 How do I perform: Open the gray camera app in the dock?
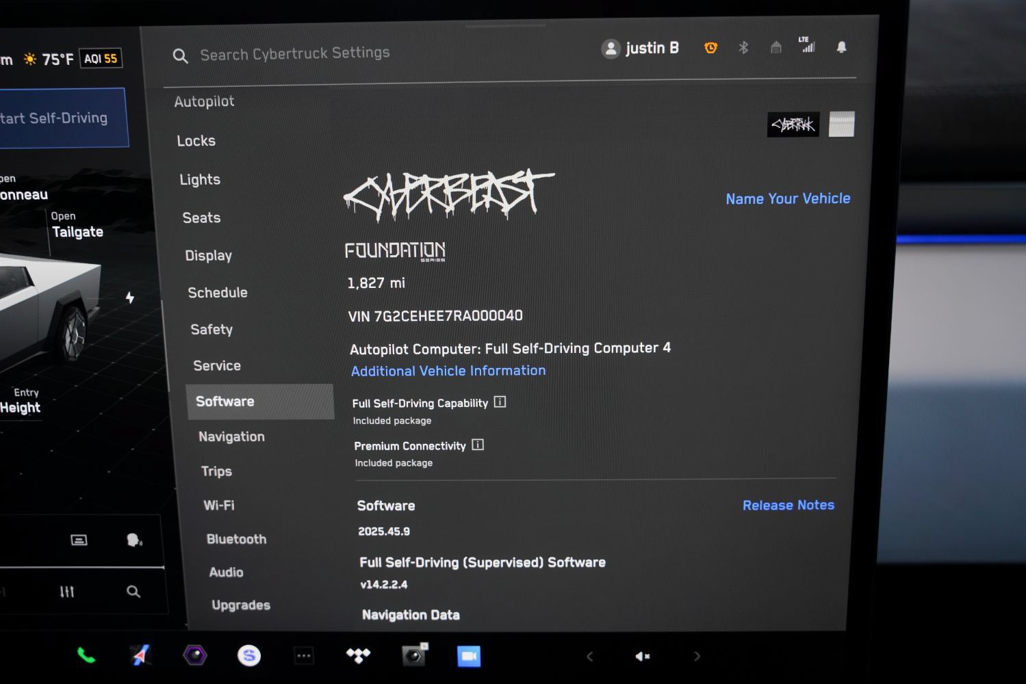coord(414,655)
